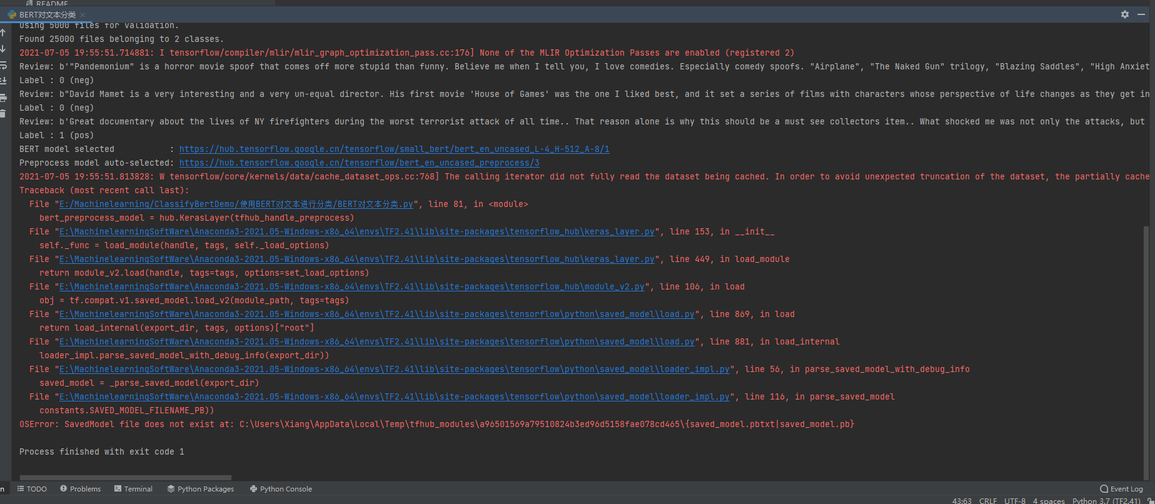This screenshot has height=504, width=1155.
Task: Toggle soft-wrap in the run console
Action: coord(3,65)
